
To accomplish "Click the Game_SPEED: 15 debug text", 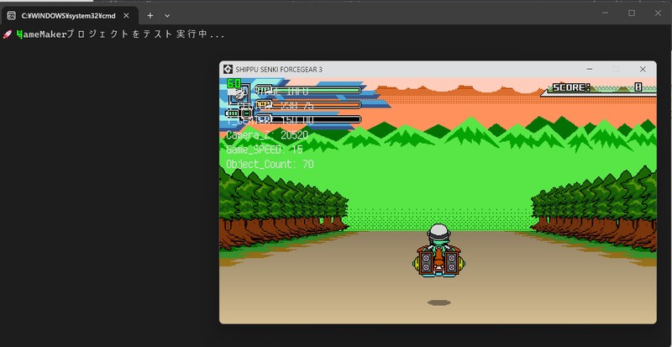I will pos(265,150).
